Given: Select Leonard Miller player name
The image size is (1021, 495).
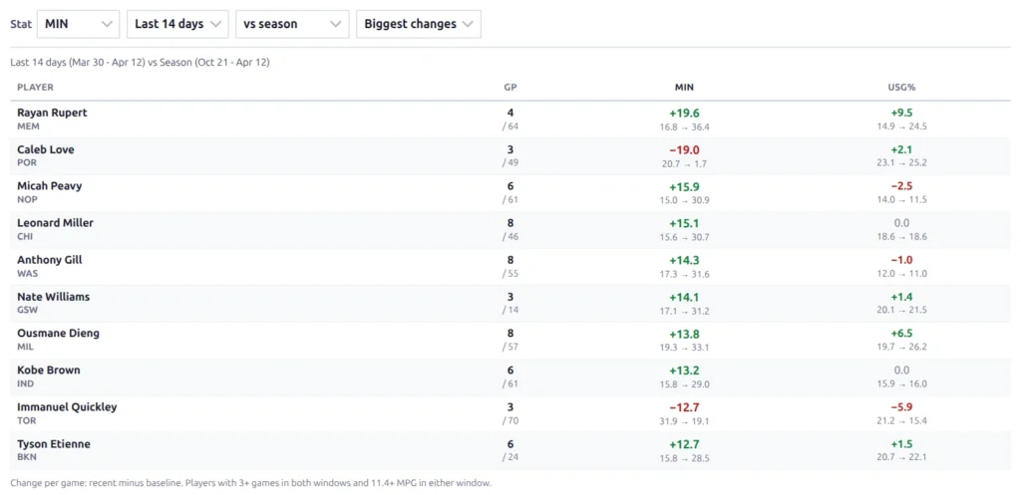Looking at the screenshot, I should (x=56, y=223).
